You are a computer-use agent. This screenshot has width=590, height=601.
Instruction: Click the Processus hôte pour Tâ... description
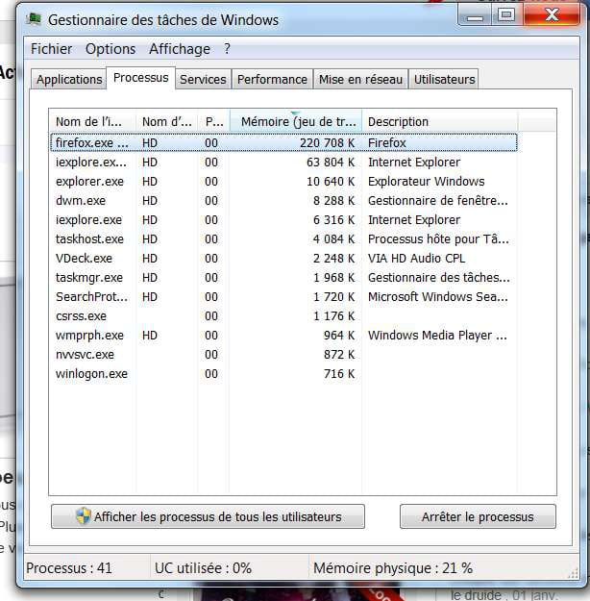438,239
